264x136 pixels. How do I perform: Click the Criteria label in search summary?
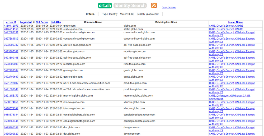coord(90,14)
